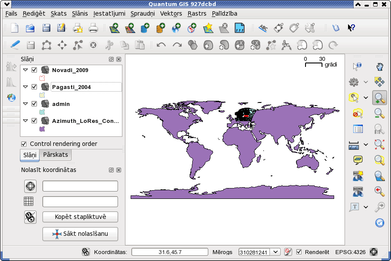The image size is (391, 261).
Task: Add PostGIS layer blue database icon
Action: click(x=145, y=28)
